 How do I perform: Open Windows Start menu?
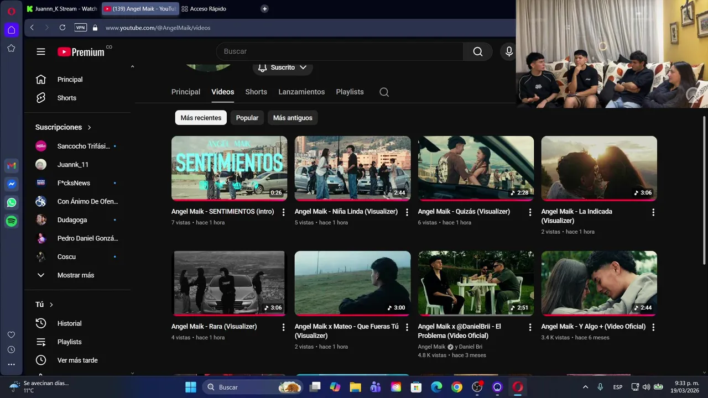click(190, 387)
